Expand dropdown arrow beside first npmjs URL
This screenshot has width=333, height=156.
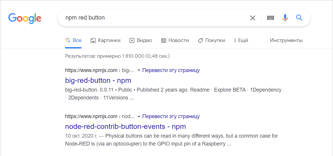139,70
